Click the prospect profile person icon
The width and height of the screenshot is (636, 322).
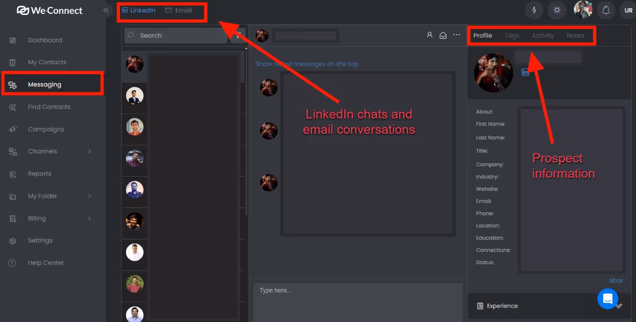(429, 35)
